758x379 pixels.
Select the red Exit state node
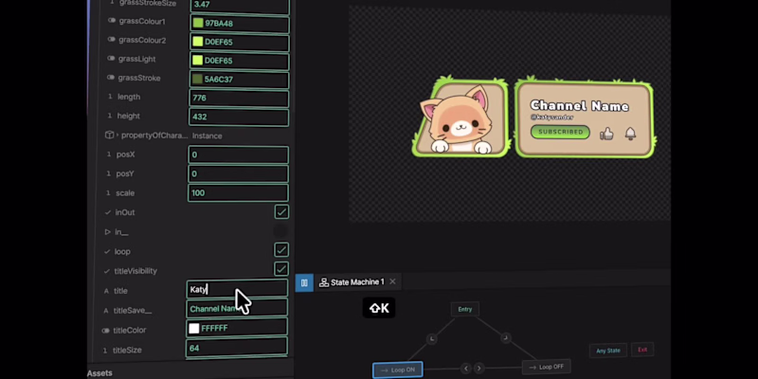point(642,350)
